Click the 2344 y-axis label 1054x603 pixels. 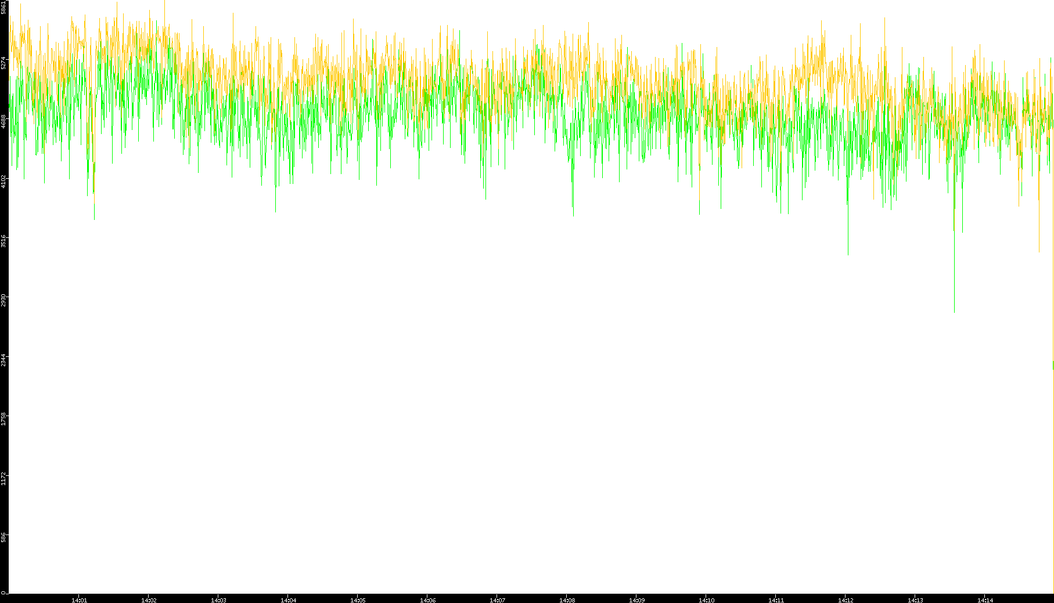tap(4, 360)
